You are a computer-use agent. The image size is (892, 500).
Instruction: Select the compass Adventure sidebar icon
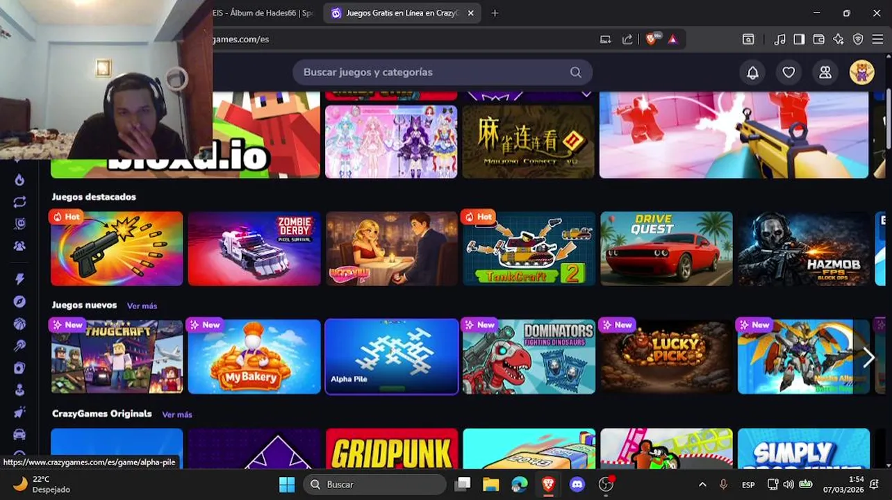pyautogui.click(x=19, y=301)
